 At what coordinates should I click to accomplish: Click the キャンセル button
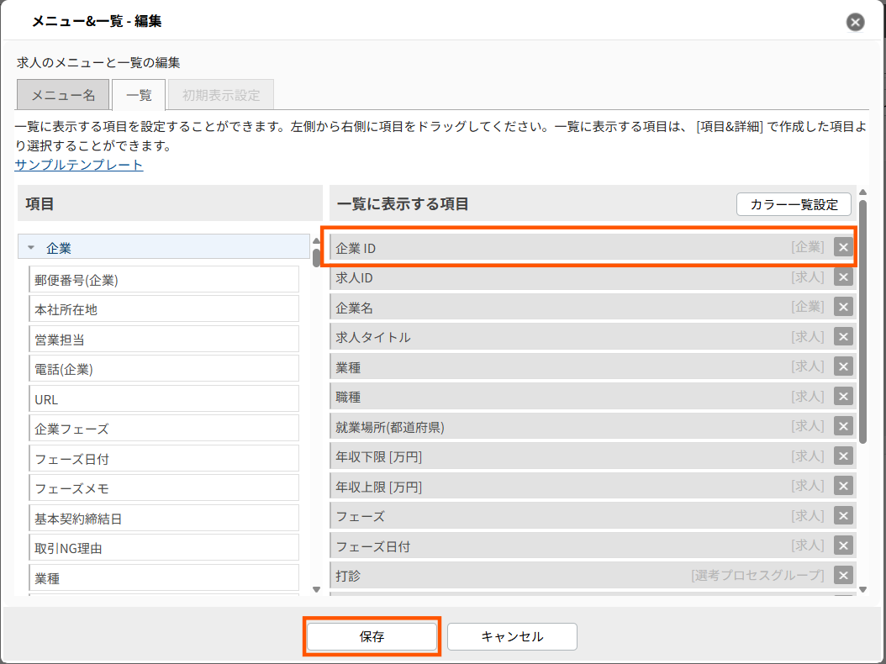(x=512, y=636)
